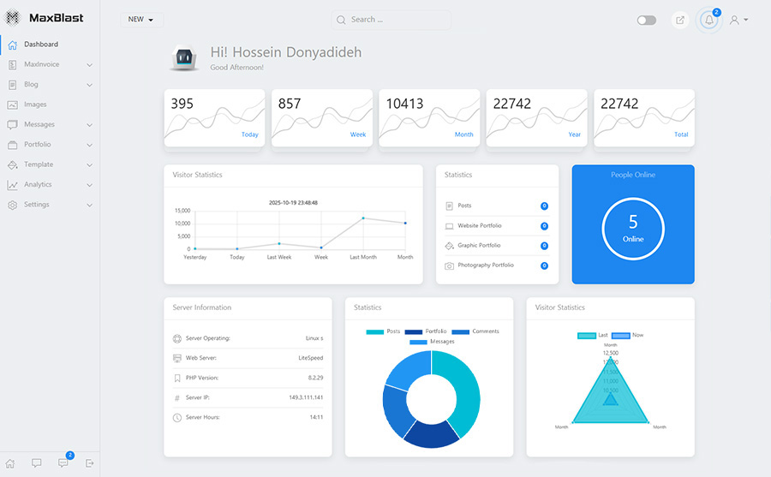The height and width of the screenshot is (477, 771).
Task: Click the robot avatar image
Action: (182, 58)
